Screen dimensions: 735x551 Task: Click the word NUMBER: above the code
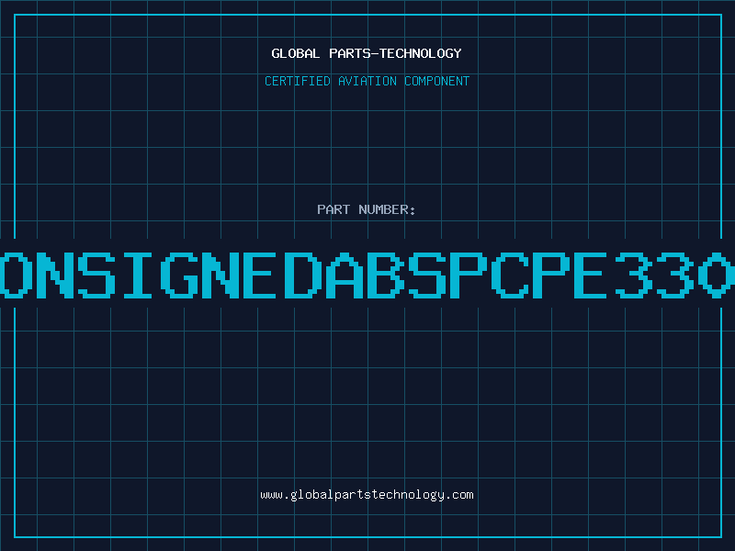[387, 209]
